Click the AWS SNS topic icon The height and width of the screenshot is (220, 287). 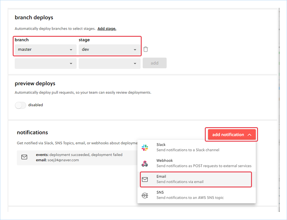(x=145, y=196)
